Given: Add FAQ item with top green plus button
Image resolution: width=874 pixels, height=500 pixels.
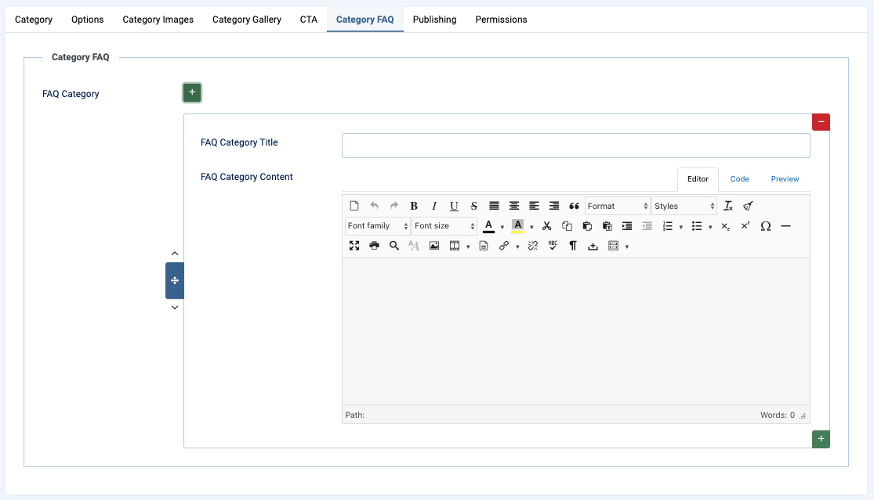Looking at the screenshot, I should click(x=192, y=92).
